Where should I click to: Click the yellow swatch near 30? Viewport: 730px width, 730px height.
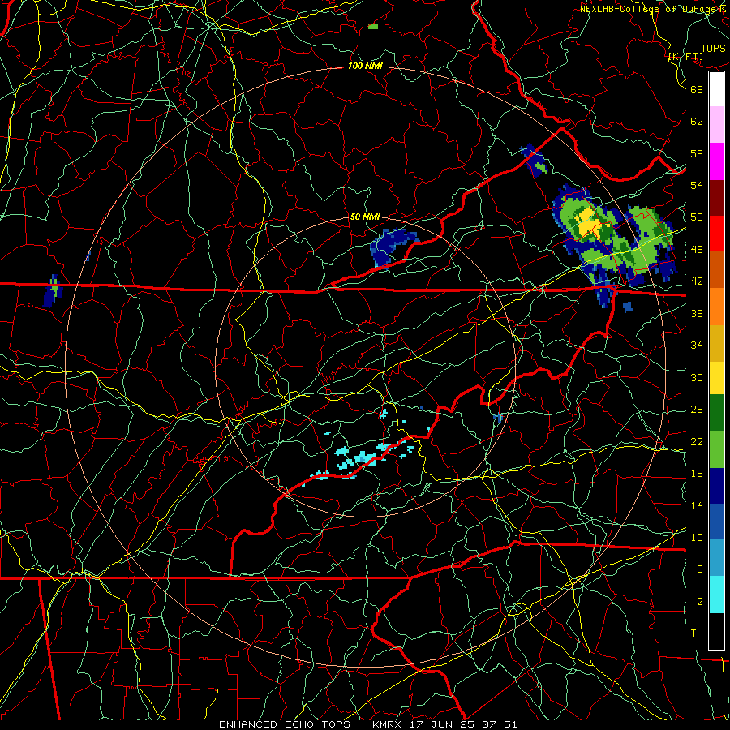[716, 378]
